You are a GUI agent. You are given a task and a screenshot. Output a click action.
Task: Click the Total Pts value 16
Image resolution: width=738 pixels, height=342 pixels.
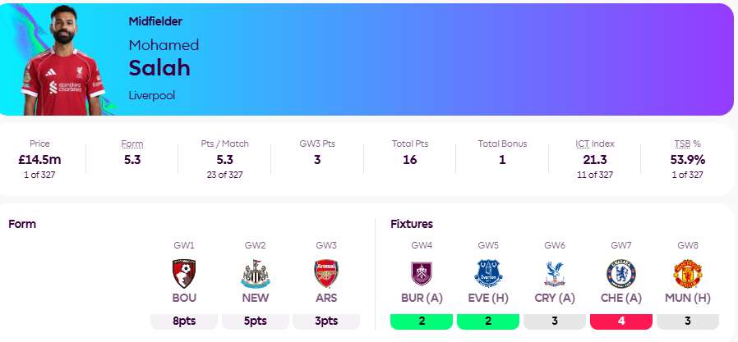(408, 159)
